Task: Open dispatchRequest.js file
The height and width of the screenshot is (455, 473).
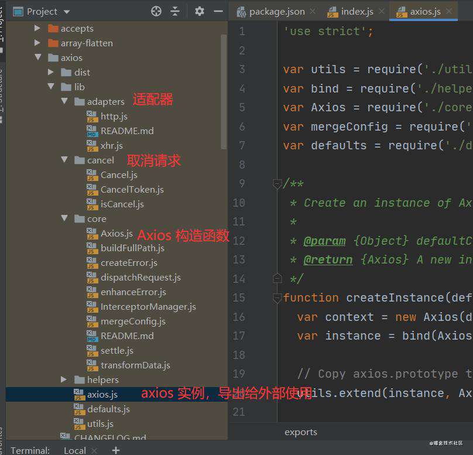Action: (140, 278)
